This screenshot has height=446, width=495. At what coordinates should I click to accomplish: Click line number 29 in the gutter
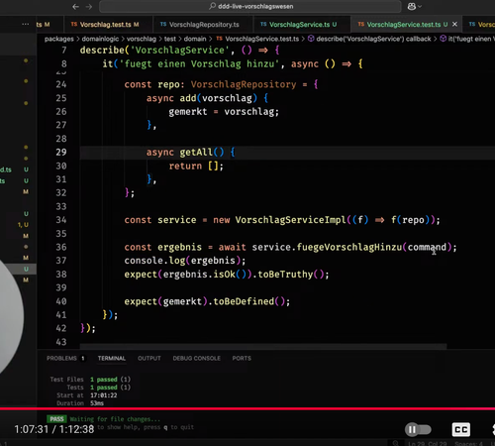(x=61, y=153)
